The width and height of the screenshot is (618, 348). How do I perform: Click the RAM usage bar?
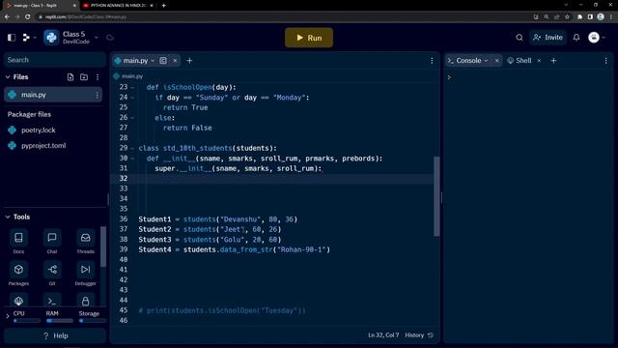click(x=60, y=321)
